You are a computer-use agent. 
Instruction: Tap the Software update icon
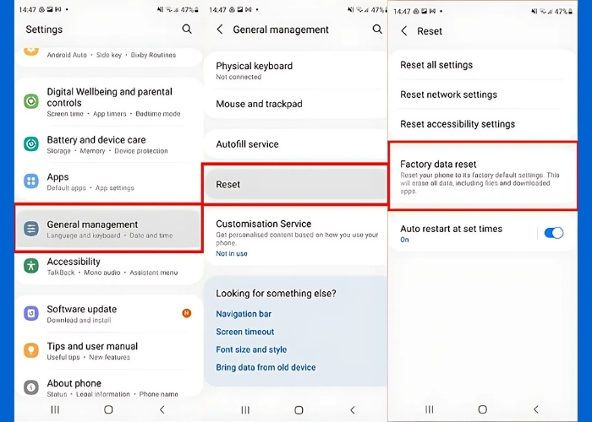click(31, 314)
